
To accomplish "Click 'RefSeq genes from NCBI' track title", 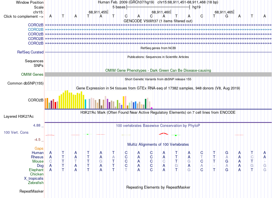I will (158, 48).
